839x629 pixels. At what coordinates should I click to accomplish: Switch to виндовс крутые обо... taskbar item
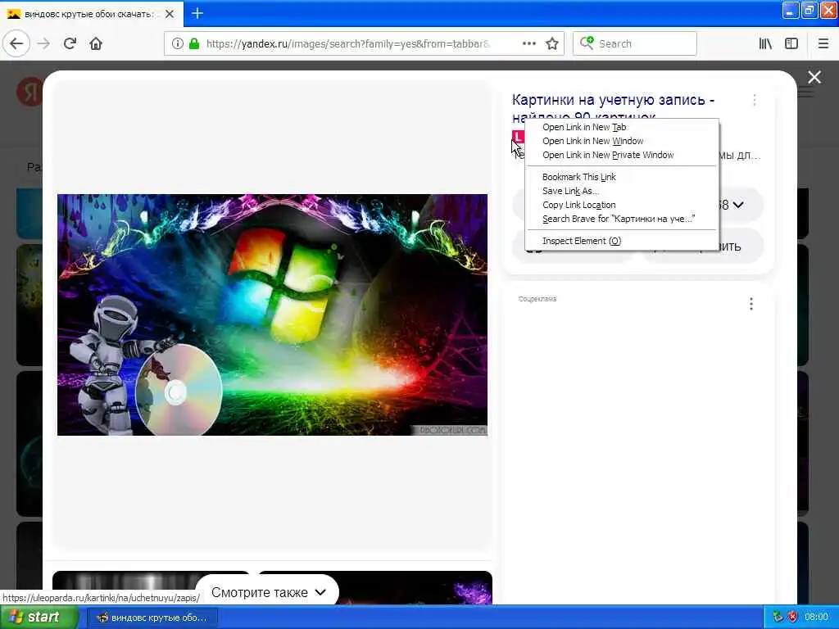152,618
